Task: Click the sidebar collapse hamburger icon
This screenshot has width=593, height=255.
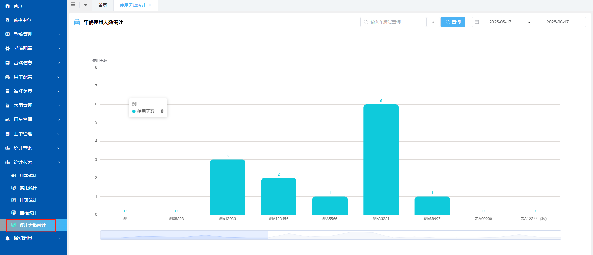Action: (x=73, y=5)
